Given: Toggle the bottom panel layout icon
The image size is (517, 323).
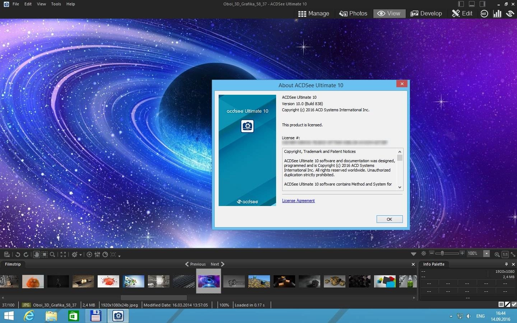Looking at the screenshot, I should point(472,4).
